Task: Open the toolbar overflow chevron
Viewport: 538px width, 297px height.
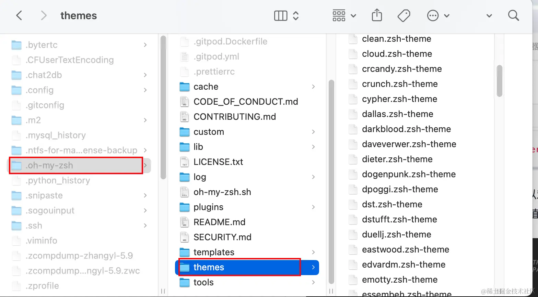Action: pos(489,16)
